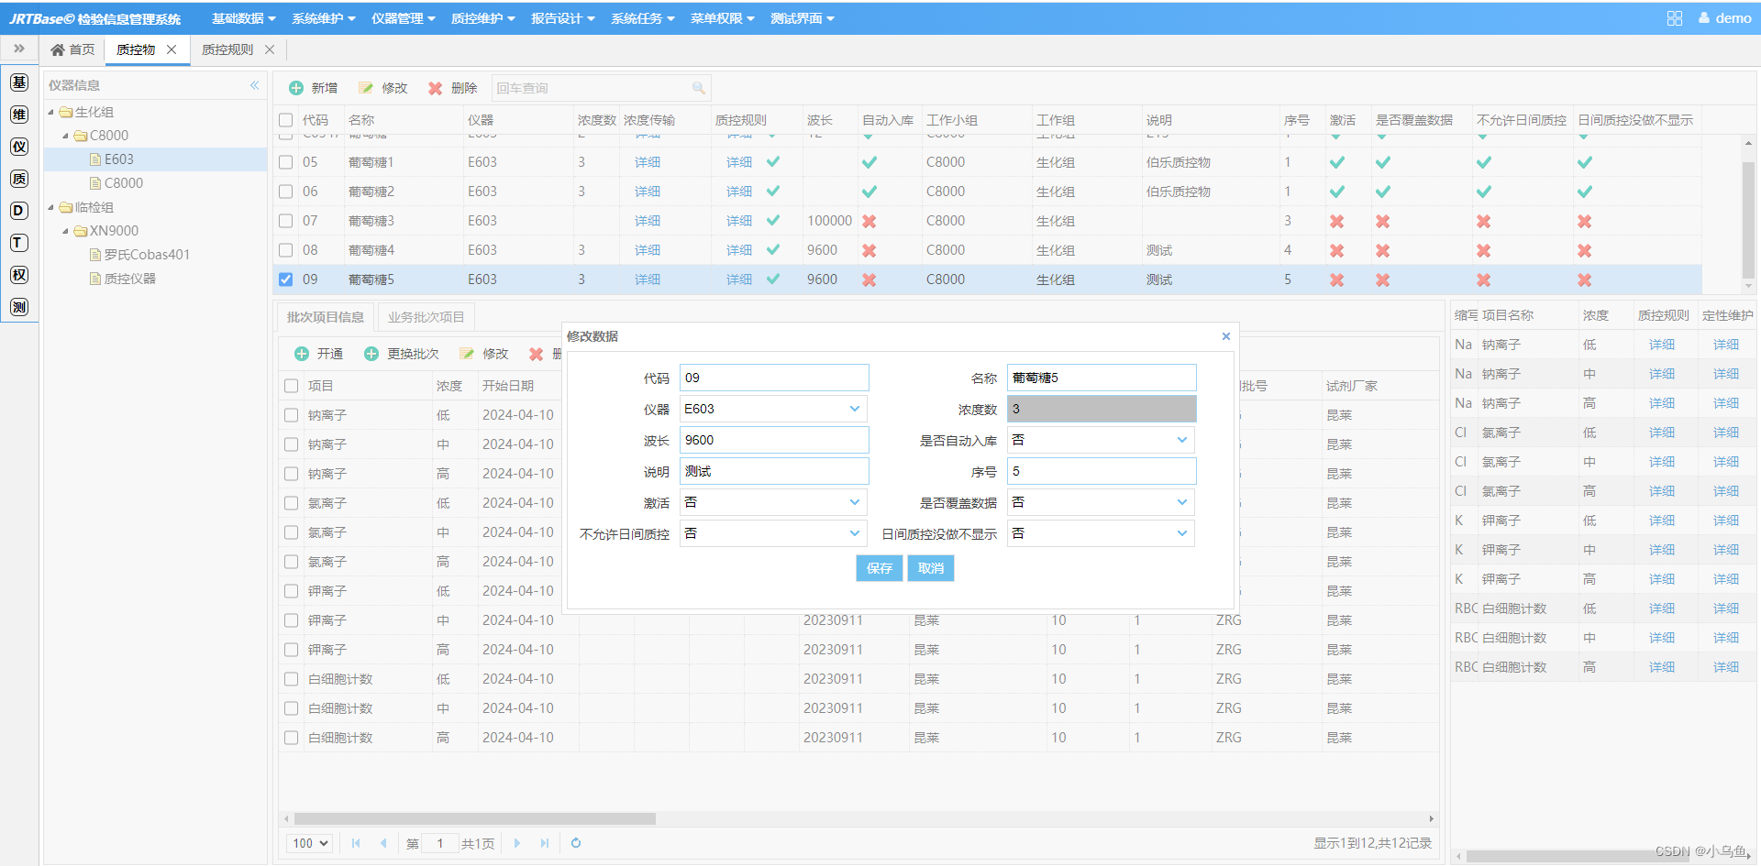1761x866 pixels.
Task: Check the row 06 葡萄糖2 checkbox
Action: click(286, 192)
